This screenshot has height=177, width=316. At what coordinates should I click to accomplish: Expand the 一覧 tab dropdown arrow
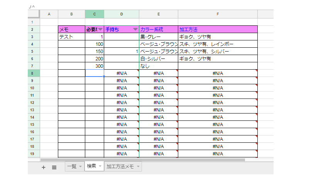(x=80, y=166)
